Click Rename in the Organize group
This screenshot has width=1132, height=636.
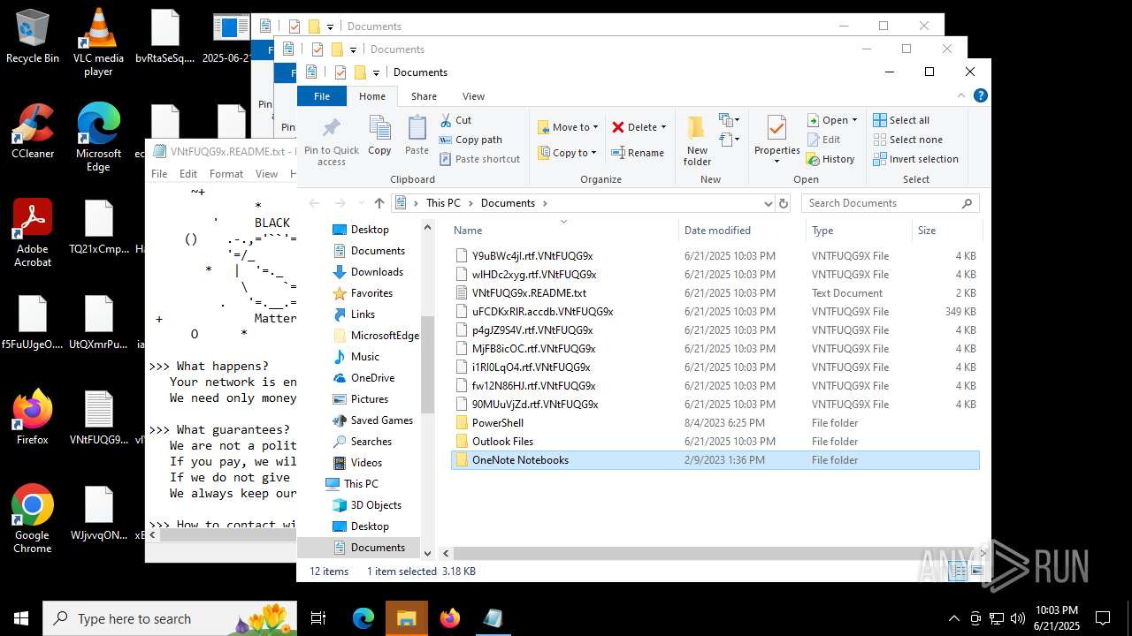[x=638, y=153]
